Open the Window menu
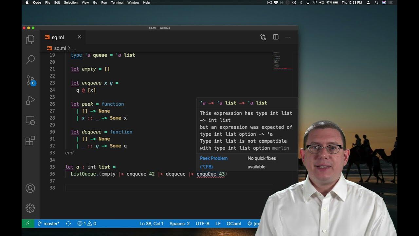The width and height of the screenshot is (419, 236). pyautogui.click(x=133, y=2)
